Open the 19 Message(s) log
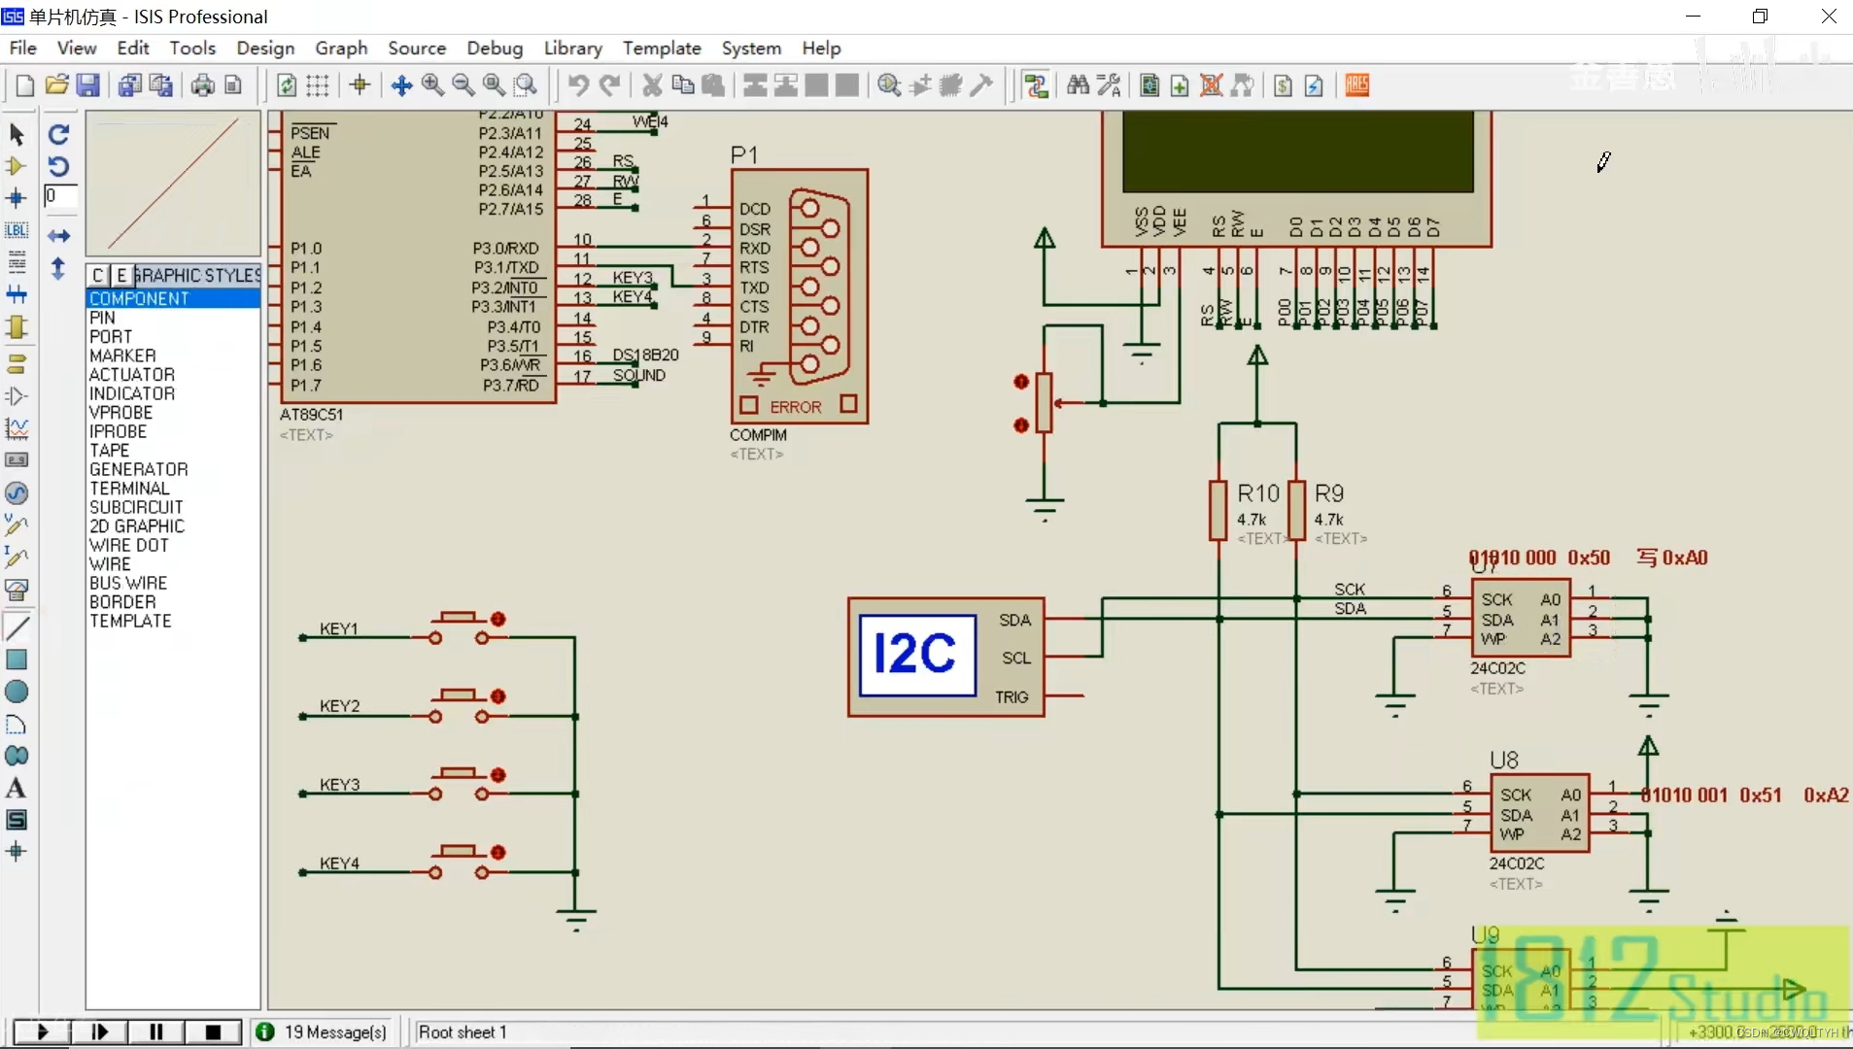The image size is (1853, 1049). click(x=323, y=1032)
